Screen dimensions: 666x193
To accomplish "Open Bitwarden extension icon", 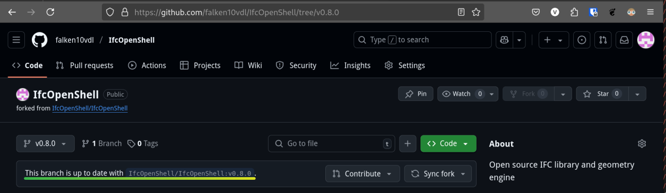I will (593, 12).
